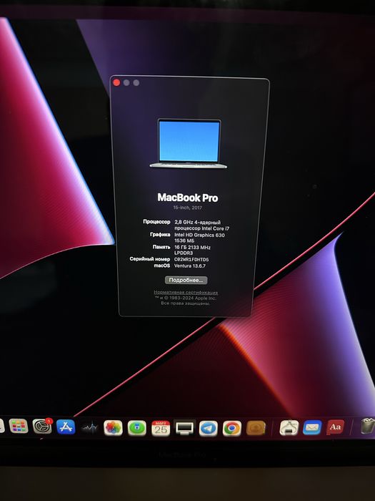Open System Settings with red badge
This screenshot has height=501, width=375.
click(42, 427)
